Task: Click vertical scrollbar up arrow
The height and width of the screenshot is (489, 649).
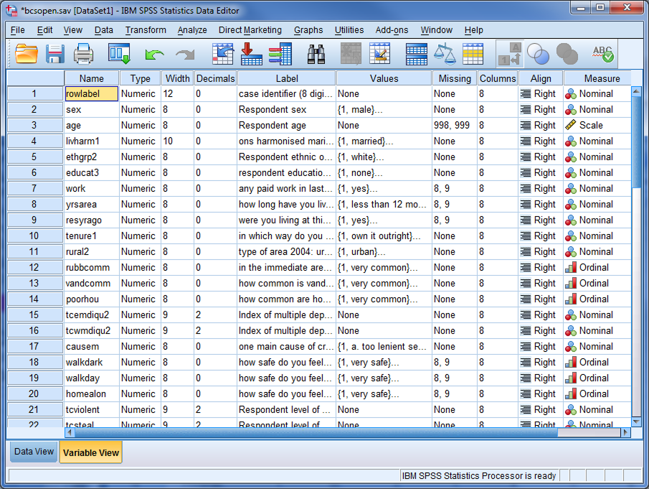Action: coord(636,90)
